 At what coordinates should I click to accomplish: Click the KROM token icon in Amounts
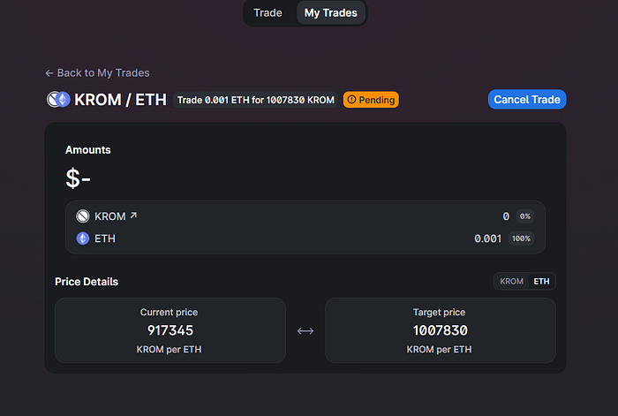point(83,216)
